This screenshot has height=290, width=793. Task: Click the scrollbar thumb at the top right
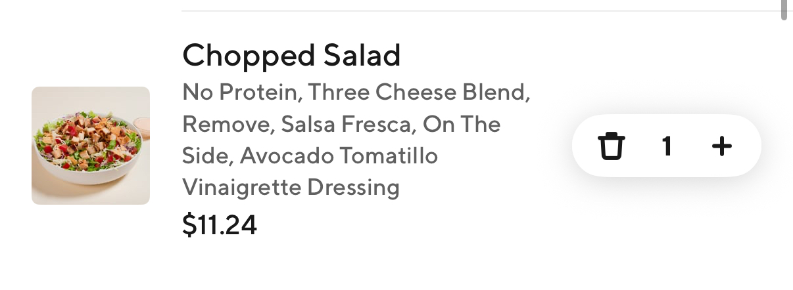click(x=784, y=9)
